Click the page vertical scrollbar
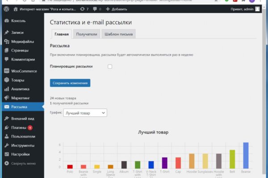 pyautogui.click(x=264, y=92)
